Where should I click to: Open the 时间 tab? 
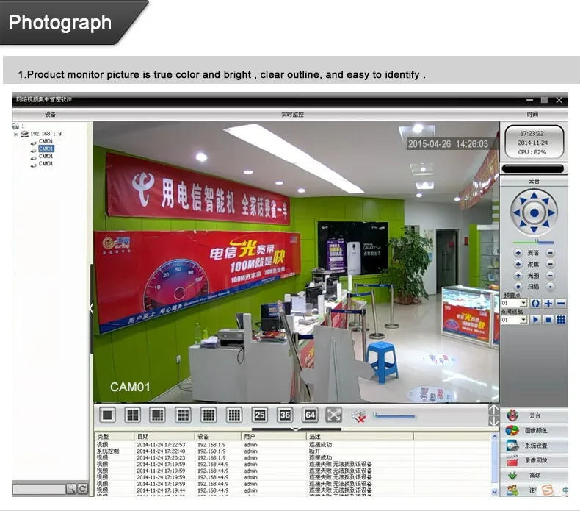(533, 115)
